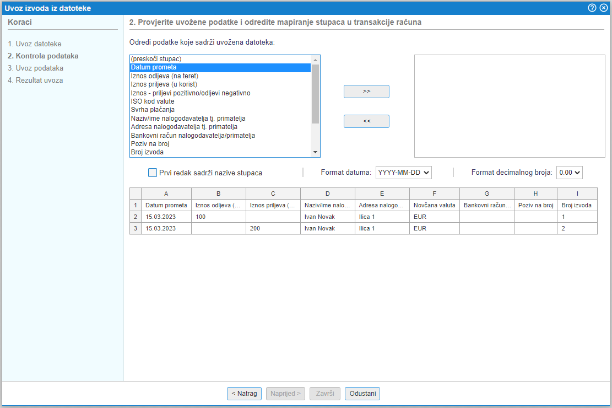Click the << remove mapping button
This screenshot has width=612, height=408.
pyautogui.click(x=366, y=121)
